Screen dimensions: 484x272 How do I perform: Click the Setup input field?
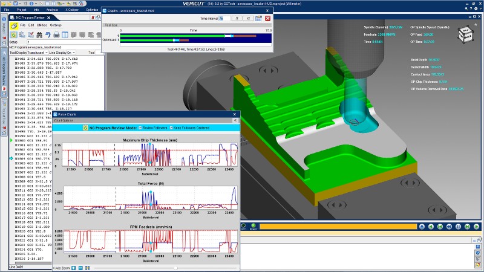[64, 42]
